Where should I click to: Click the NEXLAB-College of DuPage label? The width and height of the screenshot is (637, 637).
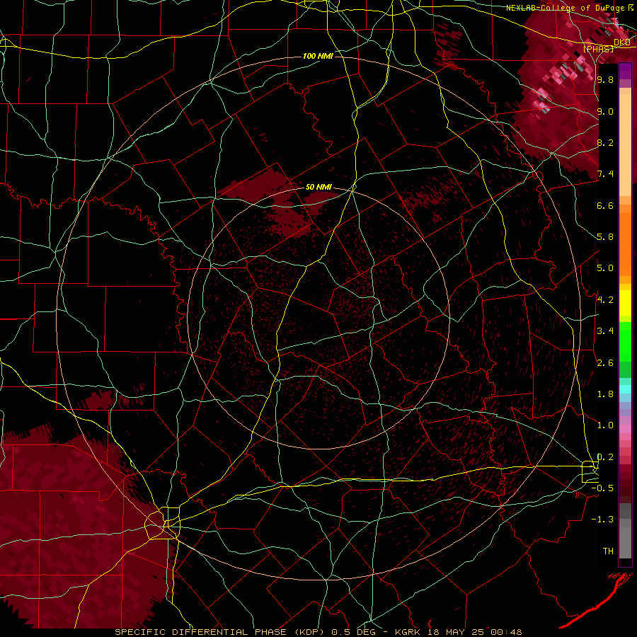[566, 8]
